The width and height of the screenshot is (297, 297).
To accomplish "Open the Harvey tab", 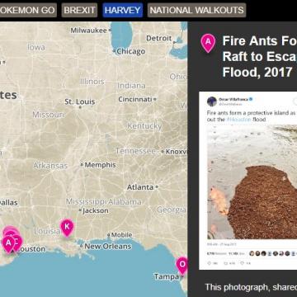I will click(x=123, y=10).
